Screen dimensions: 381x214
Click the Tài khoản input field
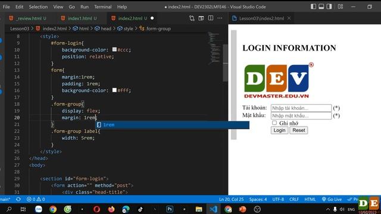click(301, 108)
